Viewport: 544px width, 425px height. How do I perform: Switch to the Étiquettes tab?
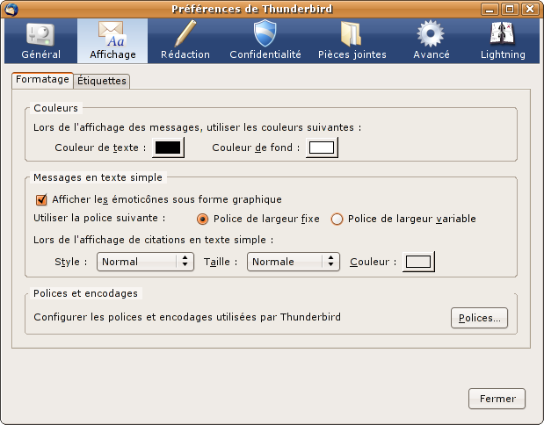(x=102, y=81)
